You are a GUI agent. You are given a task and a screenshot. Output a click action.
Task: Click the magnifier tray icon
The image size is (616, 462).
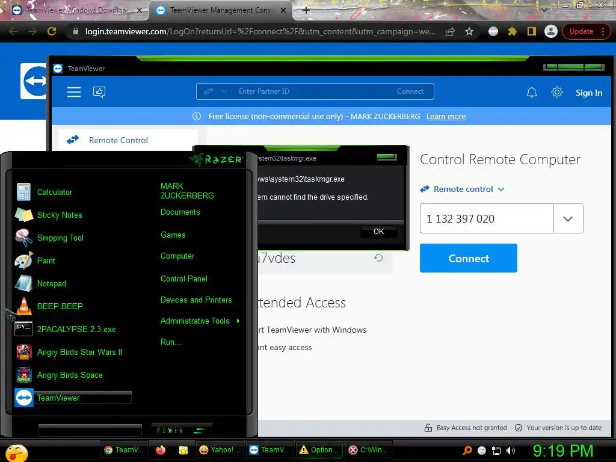(x=467, y=451)
